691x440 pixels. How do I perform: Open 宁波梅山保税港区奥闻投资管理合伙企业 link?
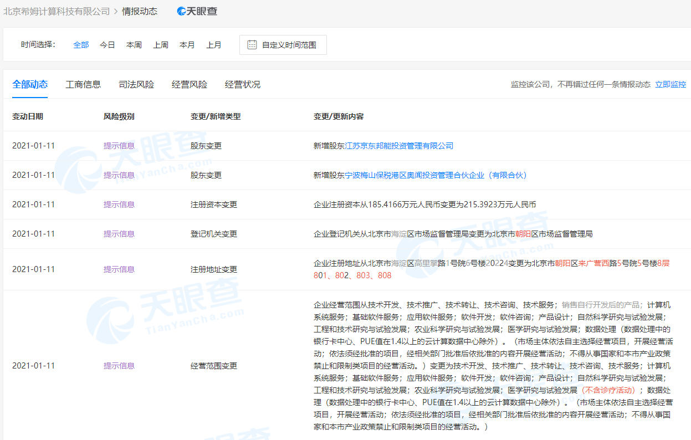pos(437,175)
